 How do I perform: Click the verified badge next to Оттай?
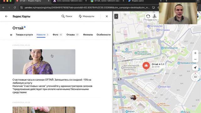(25, 27)
